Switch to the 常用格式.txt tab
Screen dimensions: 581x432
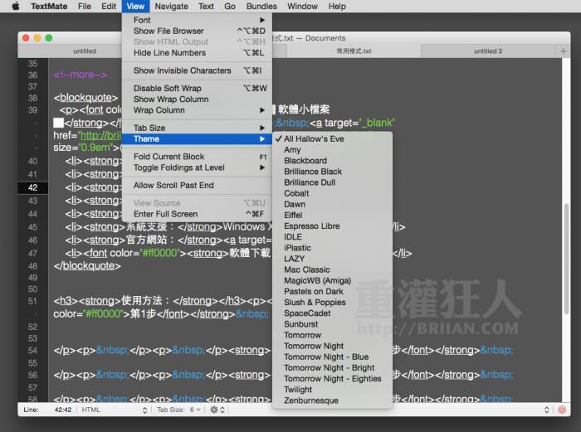click(x=354, y=51)
